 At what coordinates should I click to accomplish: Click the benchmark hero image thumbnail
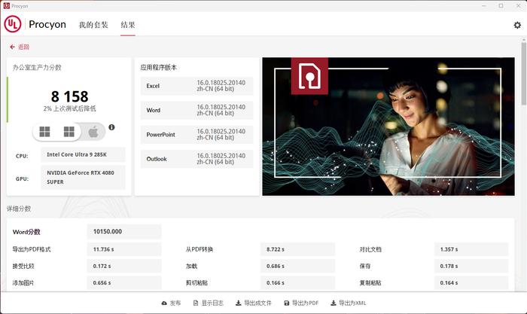tap(388, 127)
